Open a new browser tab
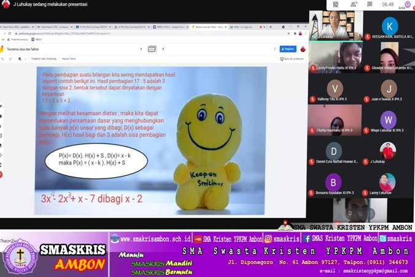This screenshot has height=277, width=415. pos(271,27)
